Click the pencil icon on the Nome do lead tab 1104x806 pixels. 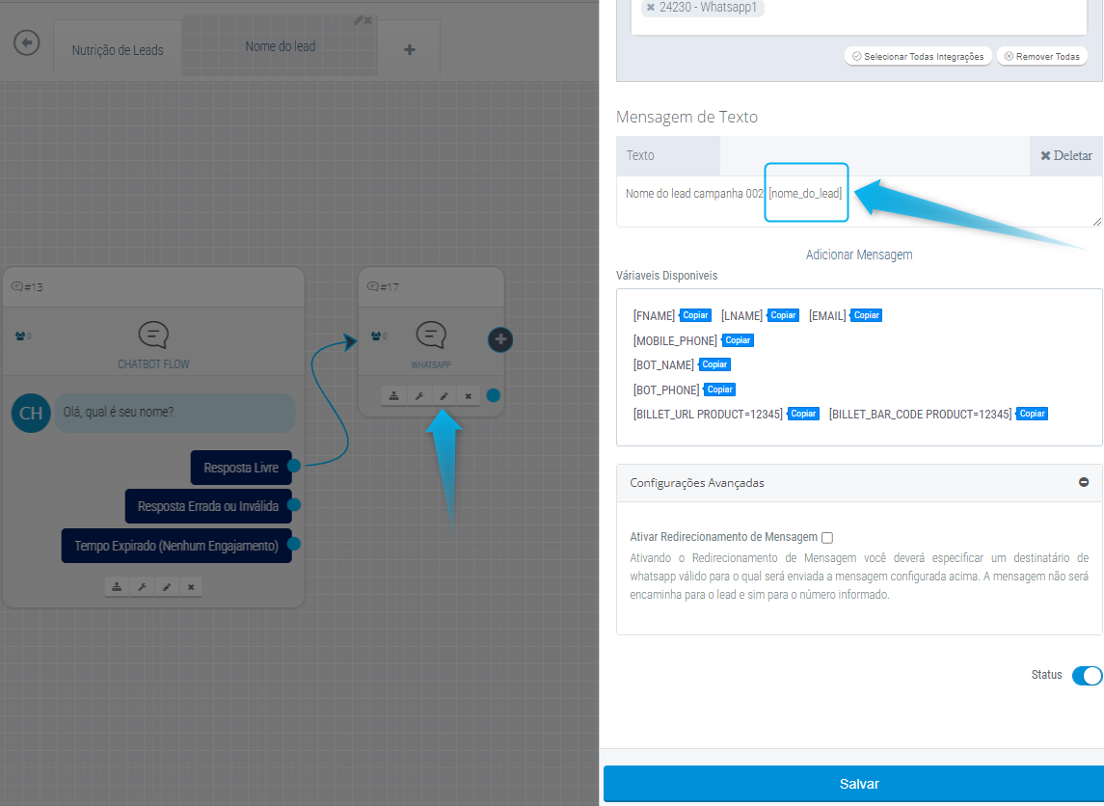(358, 20)
